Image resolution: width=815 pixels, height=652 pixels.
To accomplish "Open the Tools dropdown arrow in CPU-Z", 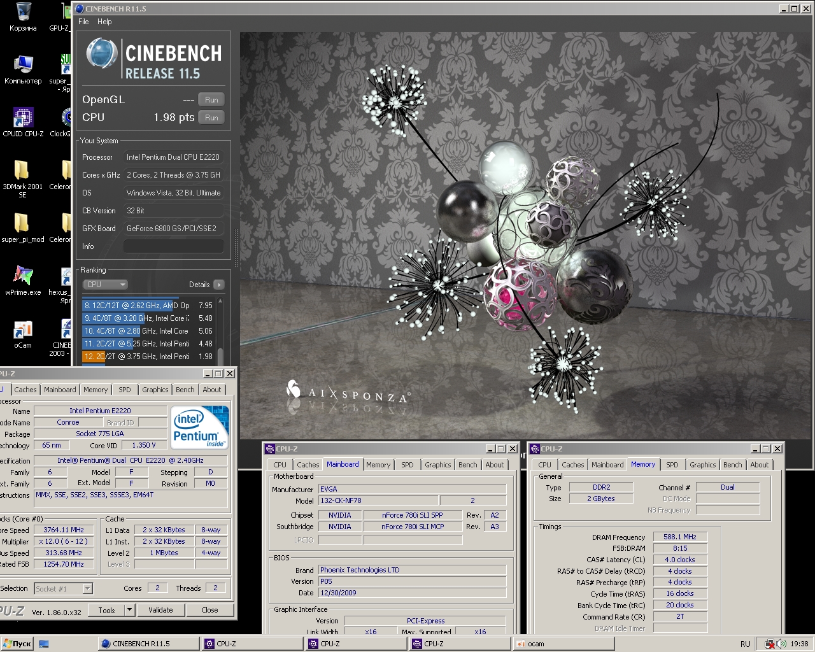I will (129, 610).
